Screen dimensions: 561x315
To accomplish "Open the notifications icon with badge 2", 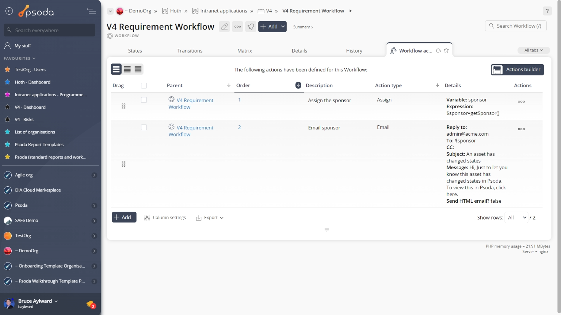I will [x=91, y=304].
